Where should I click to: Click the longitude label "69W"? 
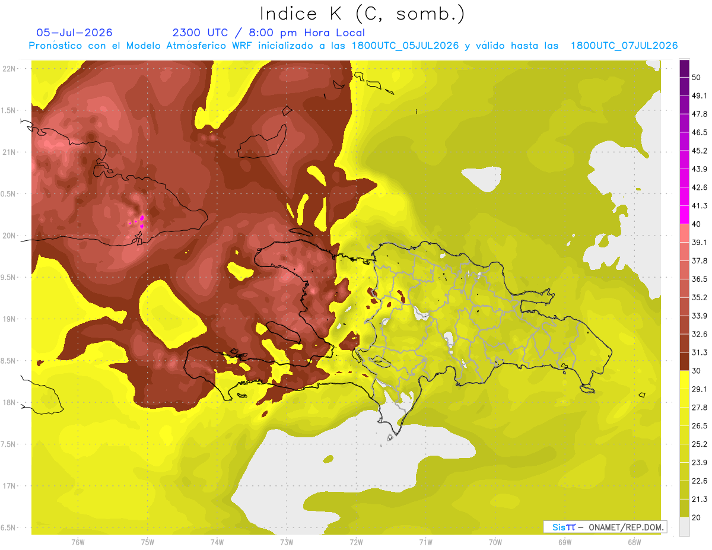[x=565, y=542]
